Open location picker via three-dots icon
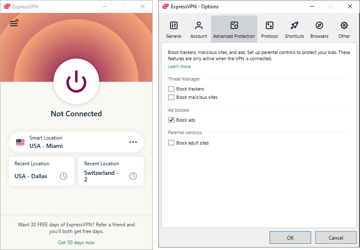The image size is (360, 250). coord(133,142)
